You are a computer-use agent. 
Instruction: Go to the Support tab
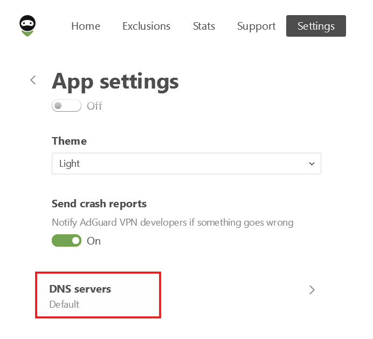[x=256, y=26]
